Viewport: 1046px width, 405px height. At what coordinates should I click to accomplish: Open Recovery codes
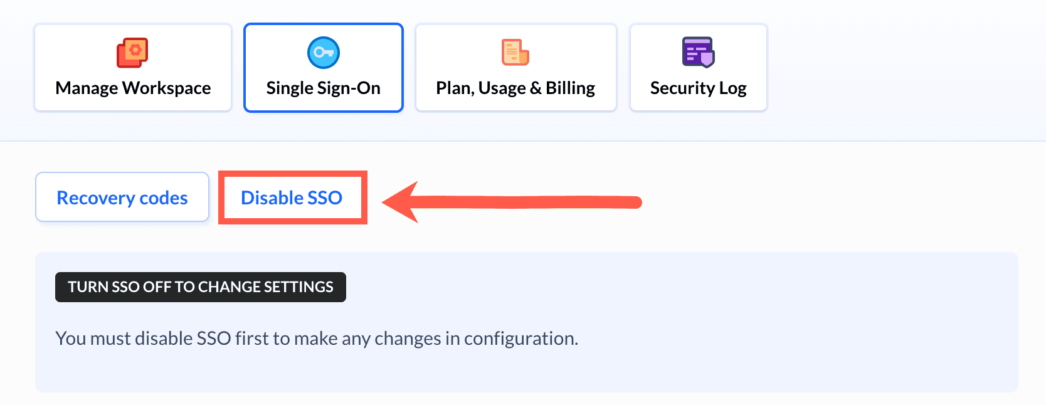(x=122, y=197)
